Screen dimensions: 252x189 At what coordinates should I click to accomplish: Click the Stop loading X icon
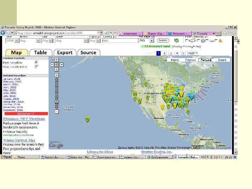[115, 33]
